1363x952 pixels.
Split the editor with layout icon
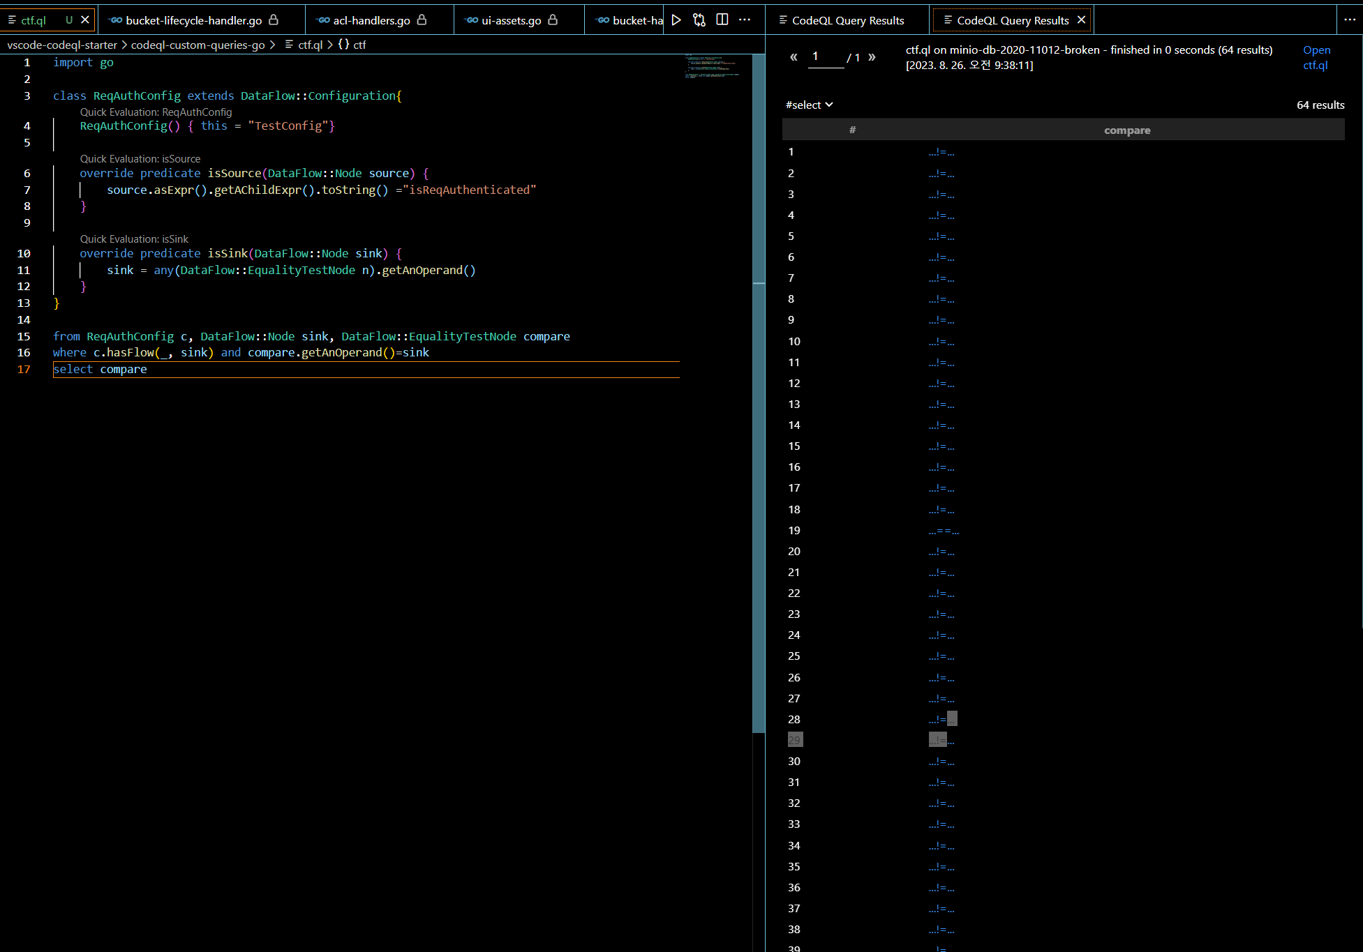(722, 20)
